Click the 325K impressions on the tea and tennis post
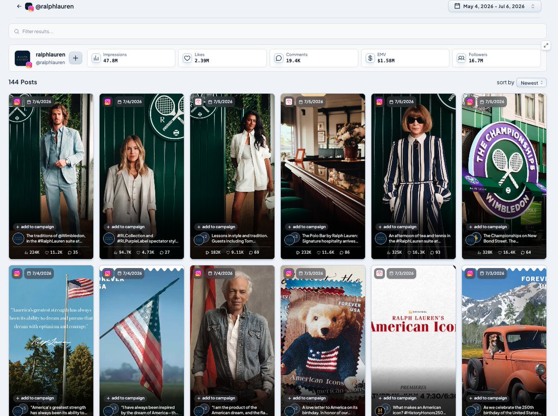 coord(394,252)
